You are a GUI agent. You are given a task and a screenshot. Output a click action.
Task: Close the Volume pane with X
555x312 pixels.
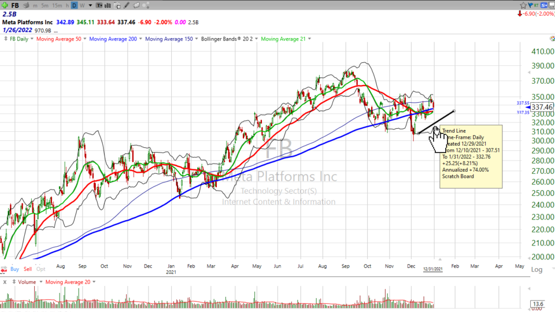pos(5,283)
